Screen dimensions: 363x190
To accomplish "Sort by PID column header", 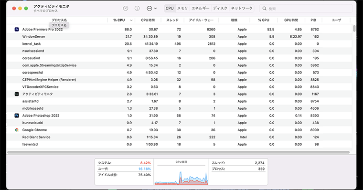I will pos(313,20).
